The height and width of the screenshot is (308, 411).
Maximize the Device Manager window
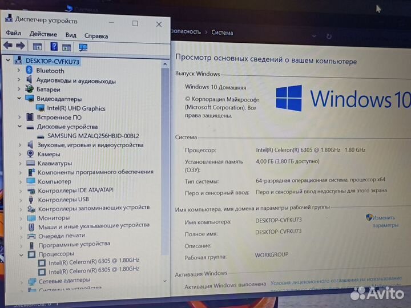point(135,23)
